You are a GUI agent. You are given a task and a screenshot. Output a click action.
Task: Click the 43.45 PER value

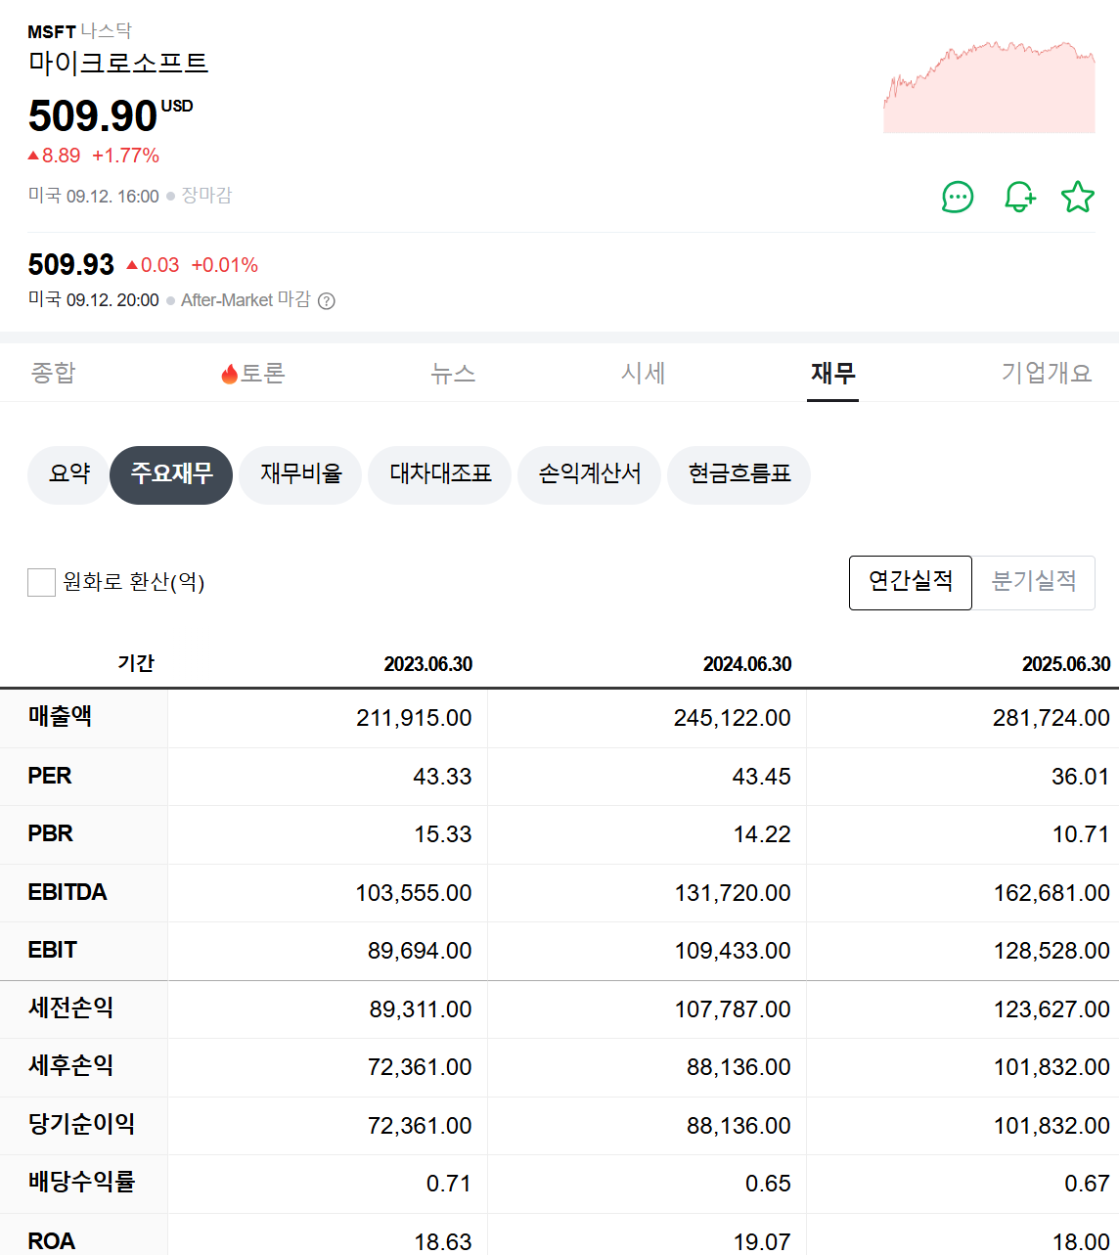[762, 777]
